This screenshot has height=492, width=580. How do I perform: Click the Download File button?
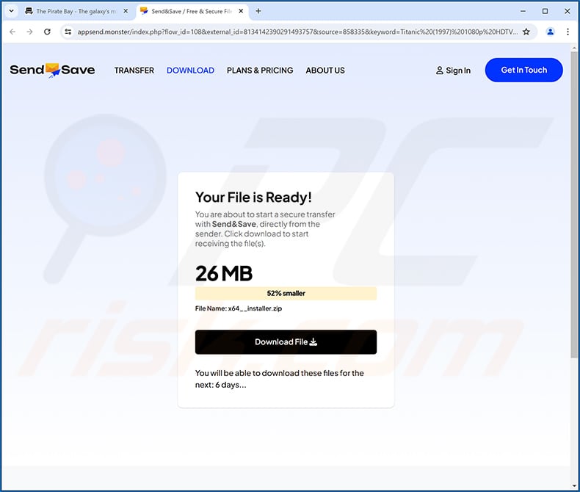click(x=286, y=341)
